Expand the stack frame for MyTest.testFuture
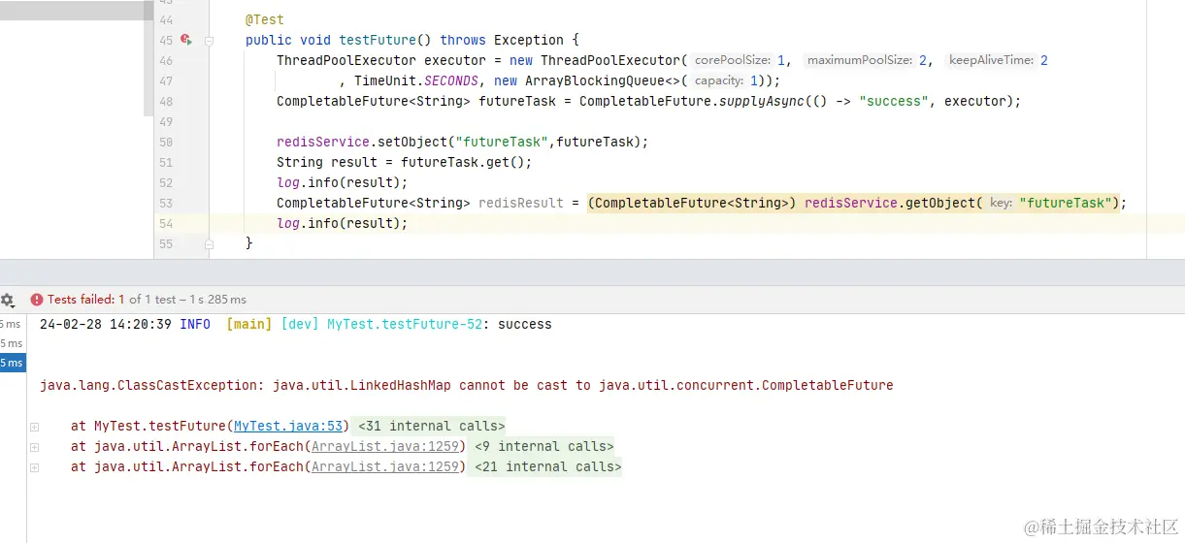 [34, 427]
